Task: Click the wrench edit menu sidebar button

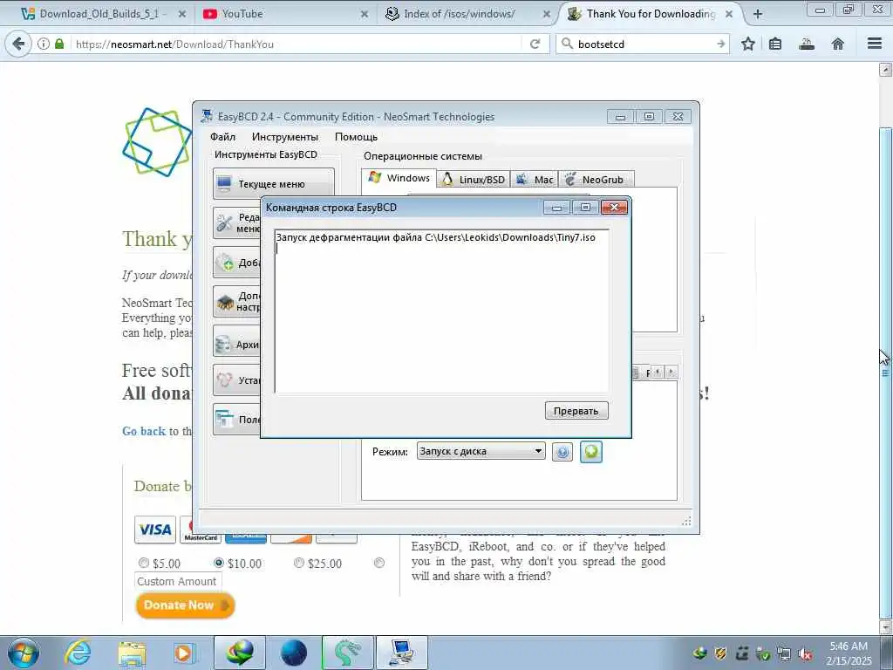Action: (x=224, y=223)
